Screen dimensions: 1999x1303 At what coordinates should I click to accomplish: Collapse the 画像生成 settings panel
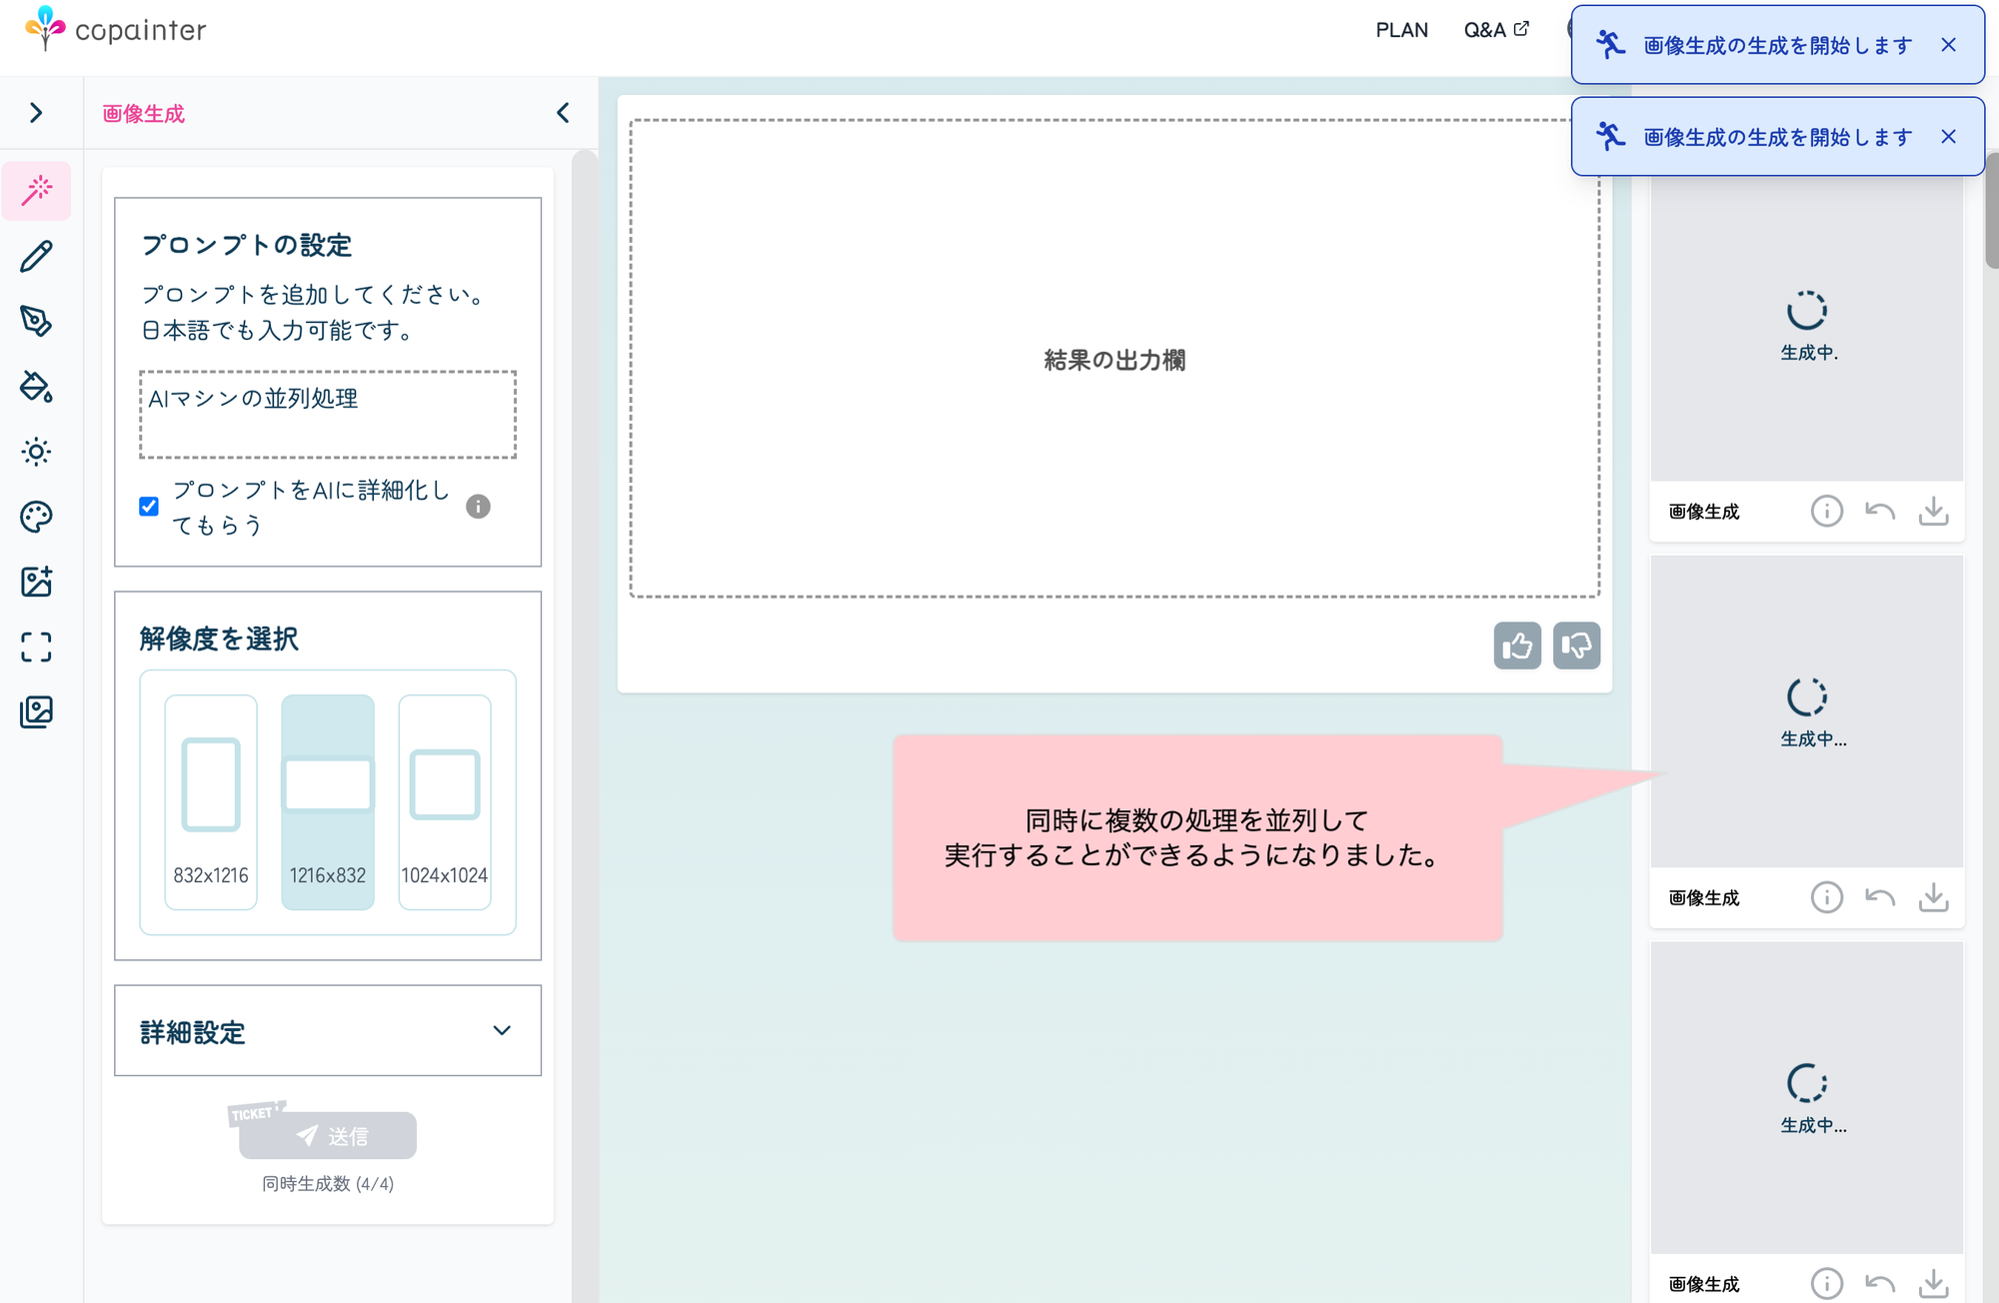(563, 113)
